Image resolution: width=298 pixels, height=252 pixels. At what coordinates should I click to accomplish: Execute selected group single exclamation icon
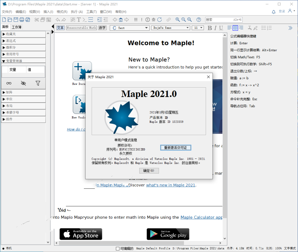[x=142, y=20]
